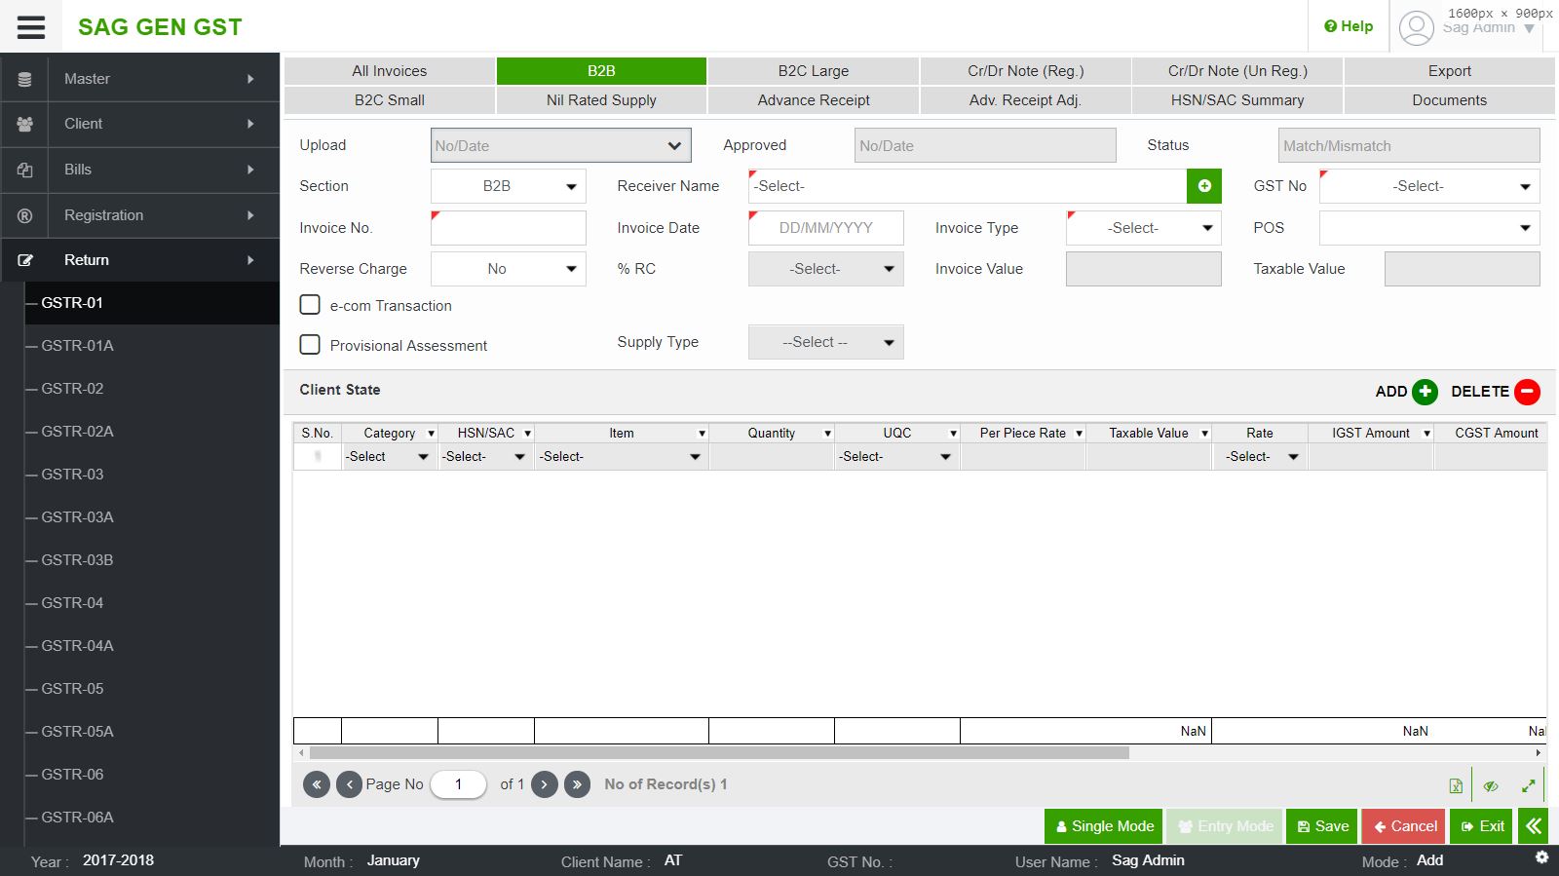Go to last page of records

[x=577, y=784]
